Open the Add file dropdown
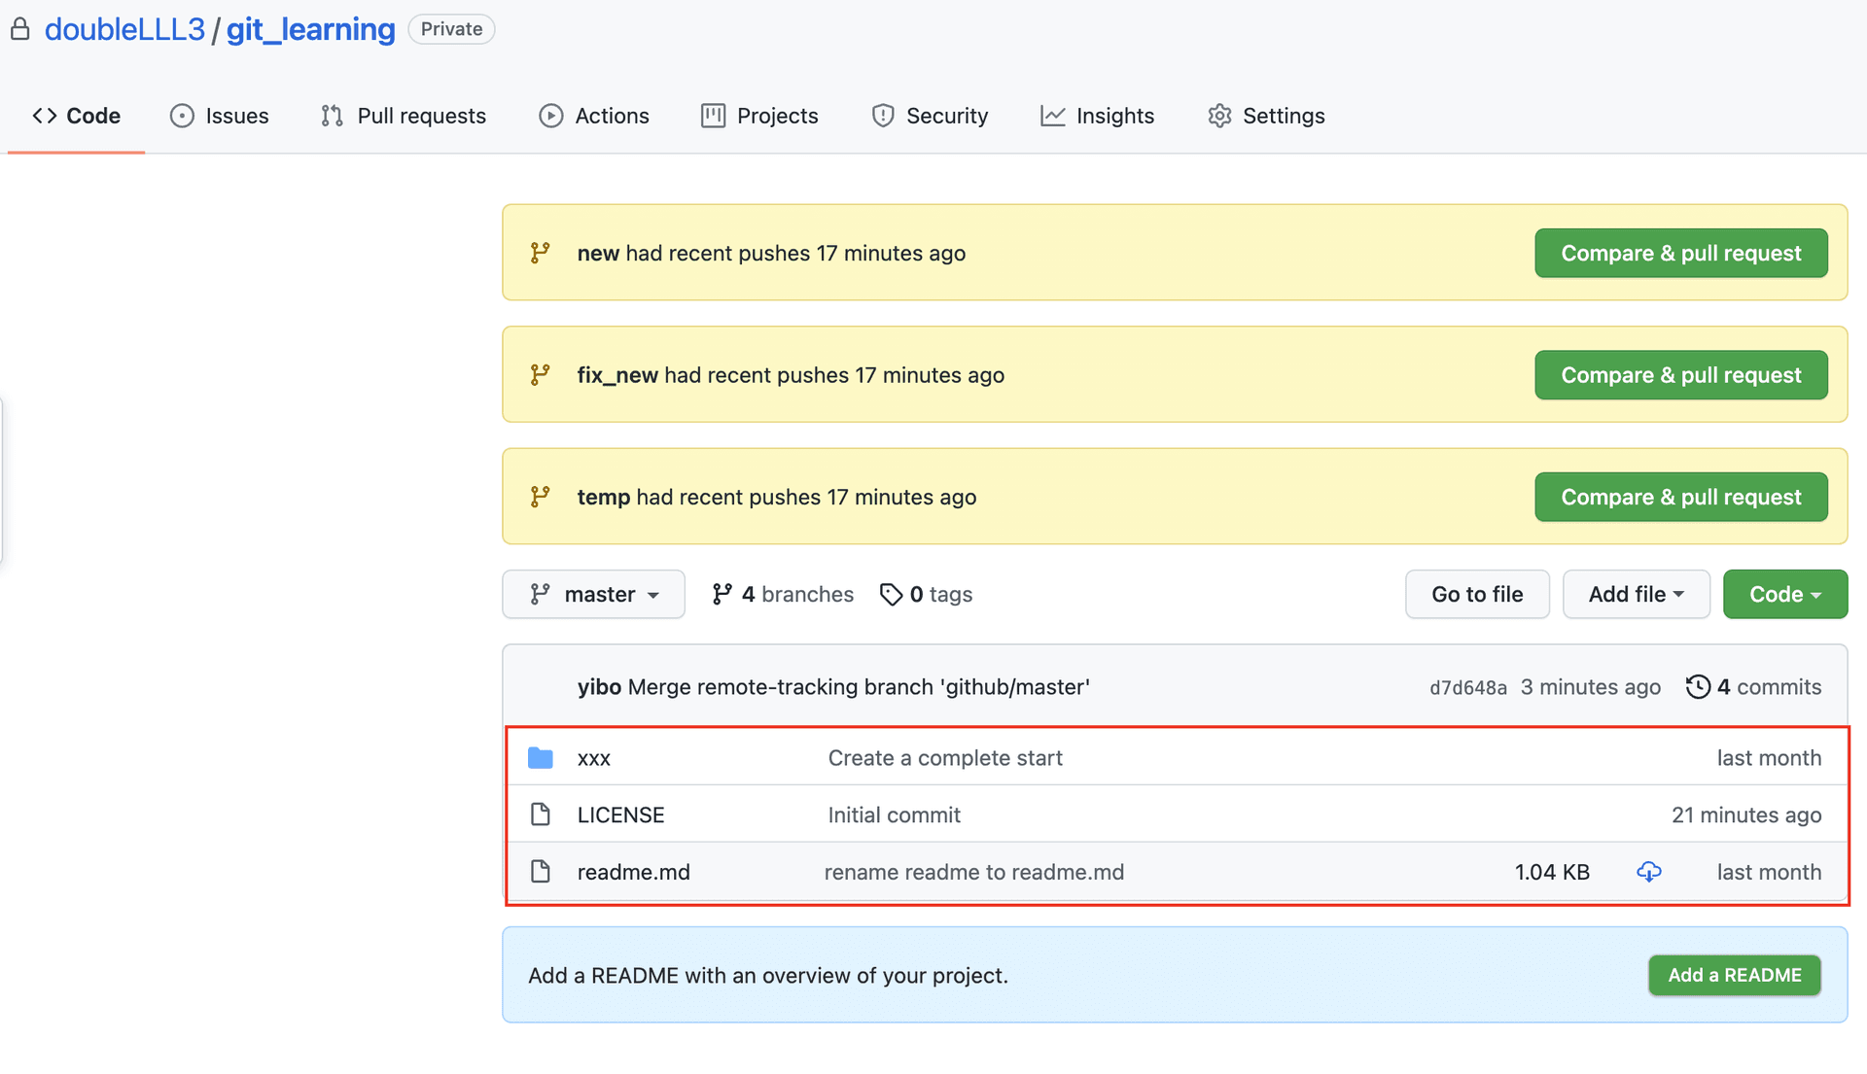This screenshot has width=1867, height=1074. (1636, 594)
